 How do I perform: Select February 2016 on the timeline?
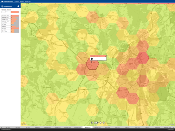(97, 127)
